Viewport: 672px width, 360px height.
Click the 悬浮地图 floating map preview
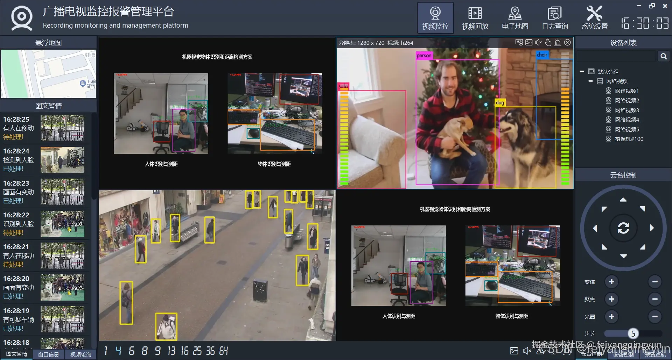(x=48, y=74)
